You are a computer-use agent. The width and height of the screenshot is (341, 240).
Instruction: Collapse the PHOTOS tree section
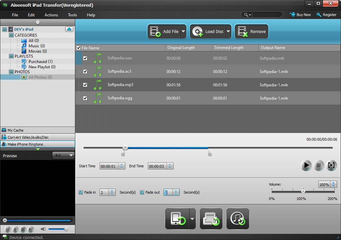point(11,72)
